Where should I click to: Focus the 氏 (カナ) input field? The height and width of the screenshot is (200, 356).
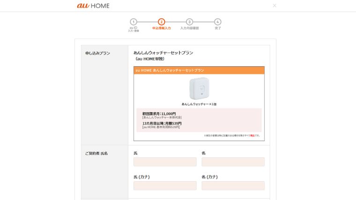pos(165,186)
